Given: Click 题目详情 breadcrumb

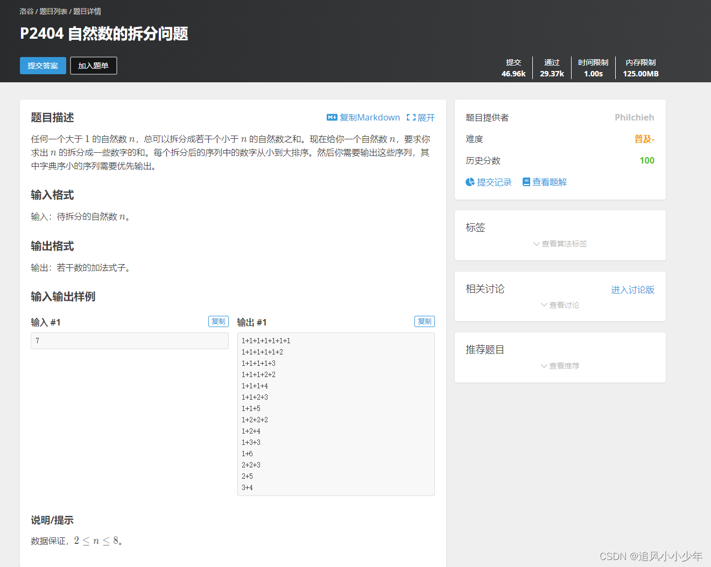Looking at the screenshot, I should tap(87, 11).
